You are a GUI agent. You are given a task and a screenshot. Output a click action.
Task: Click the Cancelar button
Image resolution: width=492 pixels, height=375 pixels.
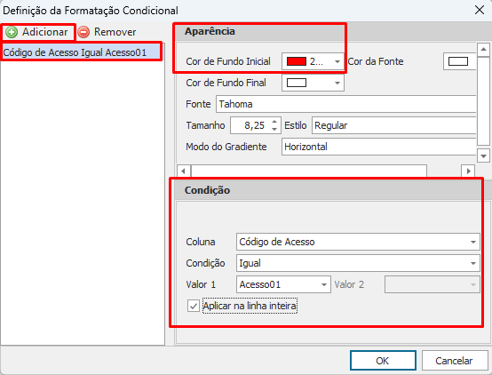coord(455,361)
